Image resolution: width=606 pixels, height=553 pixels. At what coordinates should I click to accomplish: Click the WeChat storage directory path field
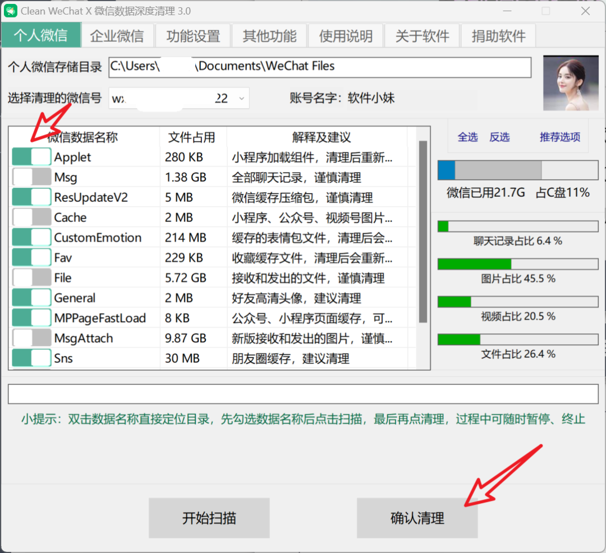[320, 67]
